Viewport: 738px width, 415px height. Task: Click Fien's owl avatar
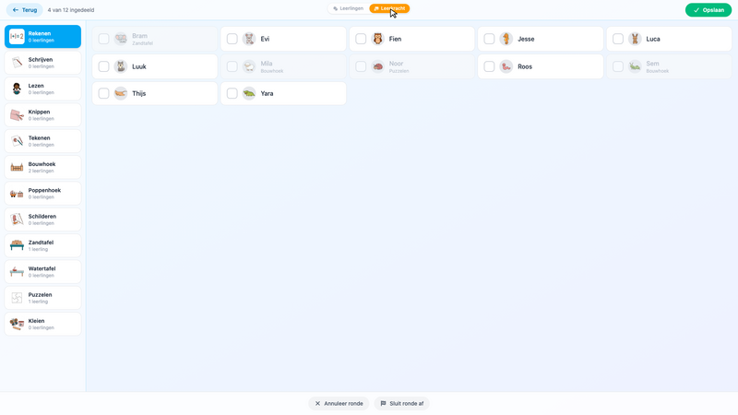[377, 39]
